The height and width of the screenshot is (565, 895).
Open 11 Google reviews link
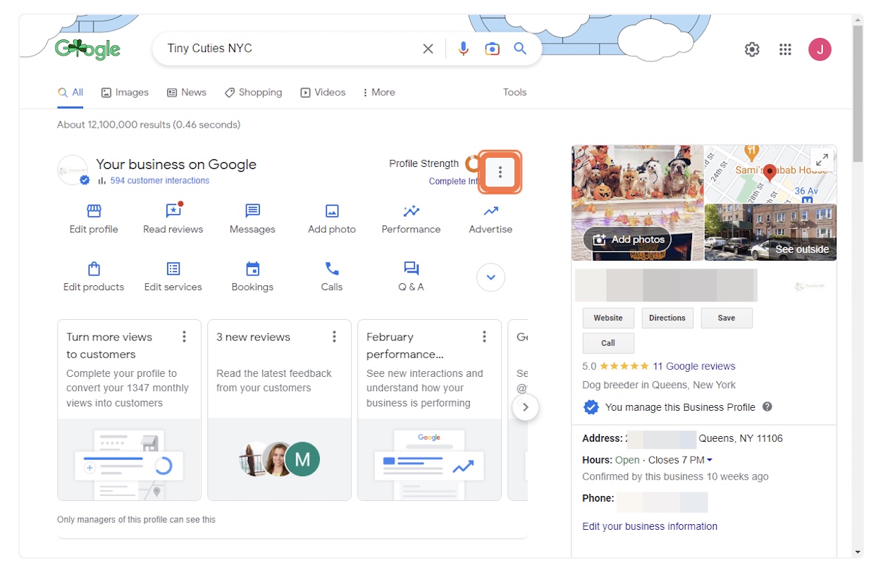(694, 366)
